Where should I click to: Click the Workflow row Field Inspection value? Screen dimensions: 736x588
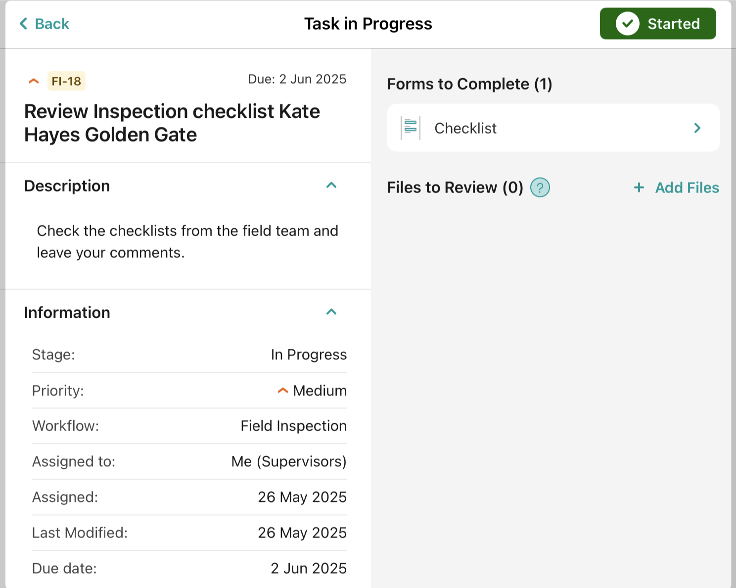click(293, 426)
